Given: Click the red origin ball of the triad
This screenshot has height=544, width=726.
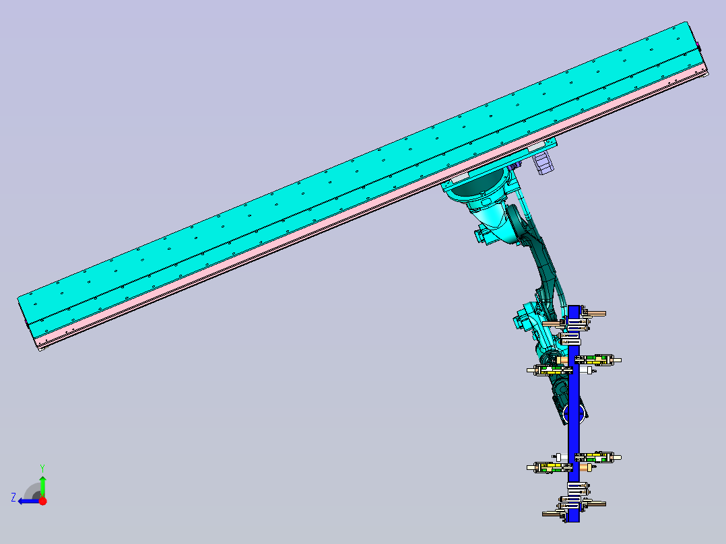Looking at the screenshot, I should click(42, 501).
